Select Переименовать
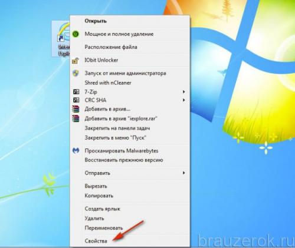 click(104, 228)
